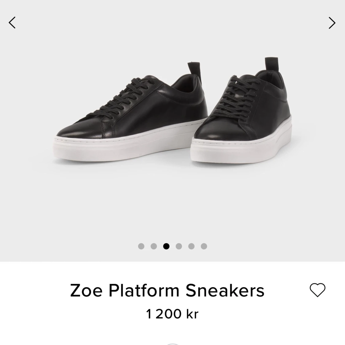Click the active third carousel dot

pyautogui.click(x=166, y=246)
